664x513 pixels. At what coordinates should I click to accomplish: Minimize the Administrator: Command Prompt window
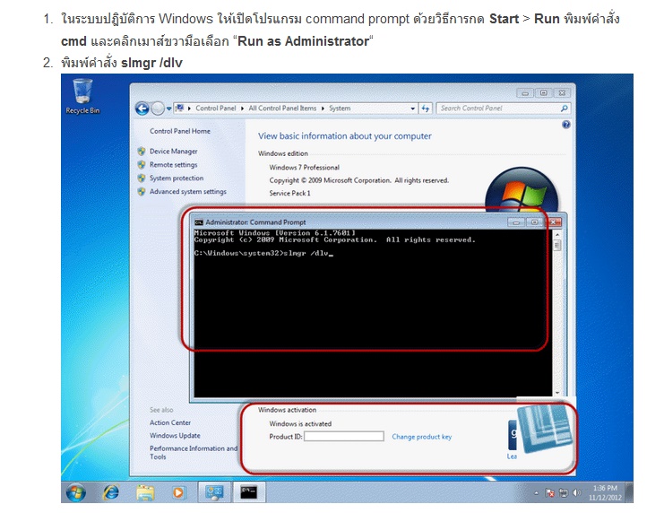click(x=516, y=222)
